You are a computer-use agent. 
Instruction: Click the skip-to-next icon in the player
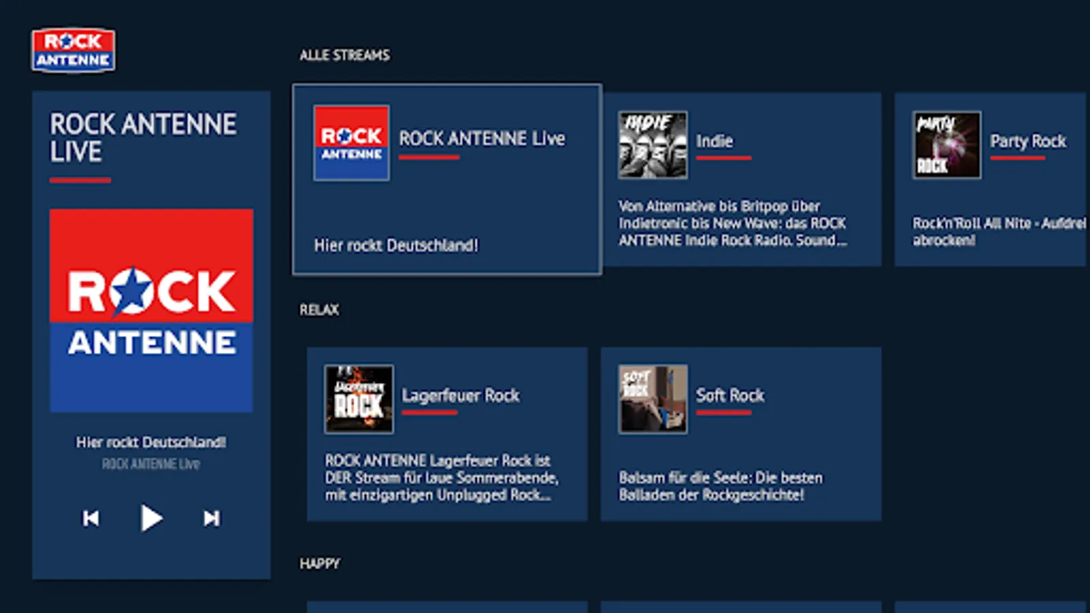pos(211,518)
